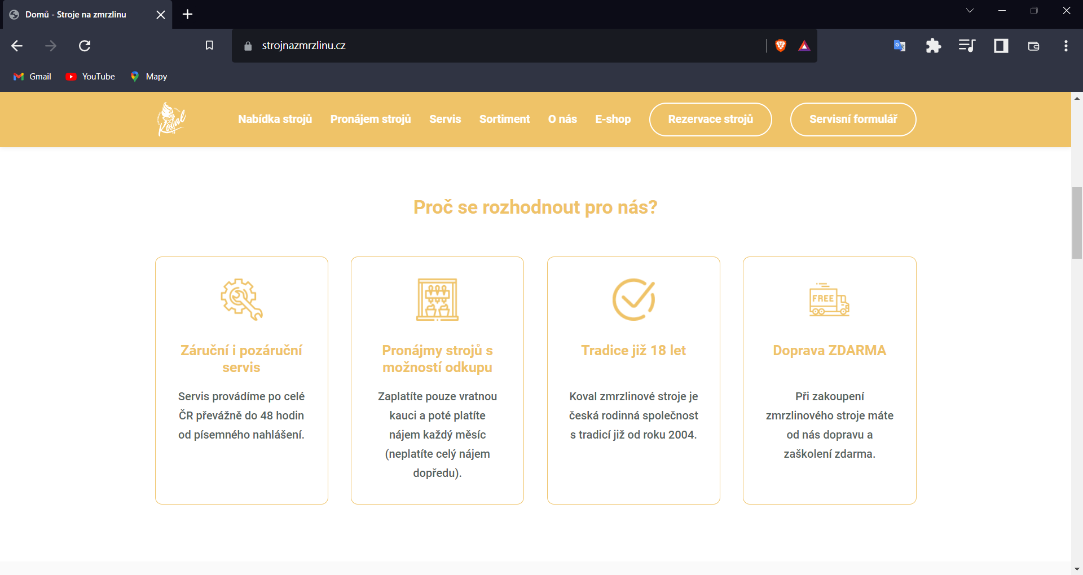
Task: Open YouTube bookmark
Action: tap(90, 77)
